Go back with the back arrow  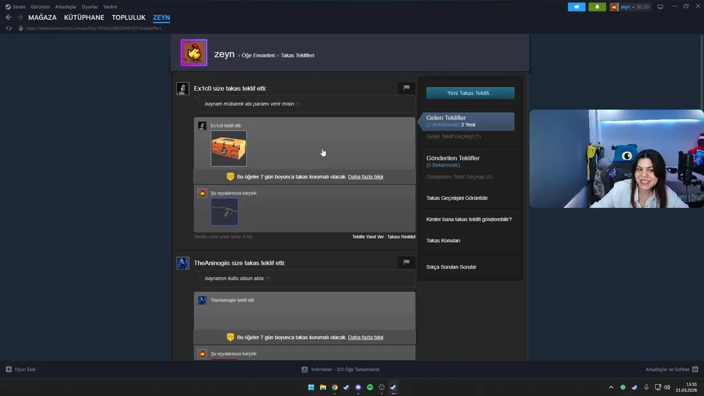tap(8, 18)
